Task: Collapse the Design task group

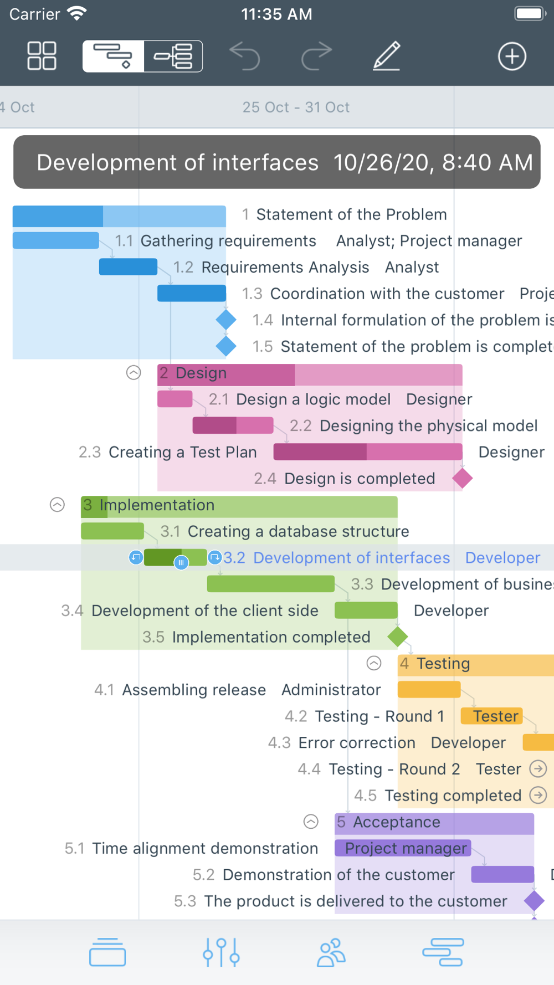Action: click(134, 373)
